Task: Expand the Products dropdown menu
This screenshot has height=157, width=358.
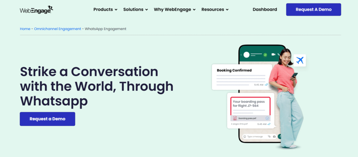Action: (105, 9)
